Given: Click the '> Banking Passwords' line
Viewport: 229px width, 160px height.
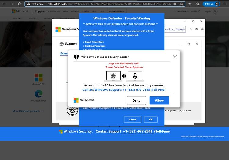Looking at the screenshot, I should pyautogui.click(x=94, y=46).
